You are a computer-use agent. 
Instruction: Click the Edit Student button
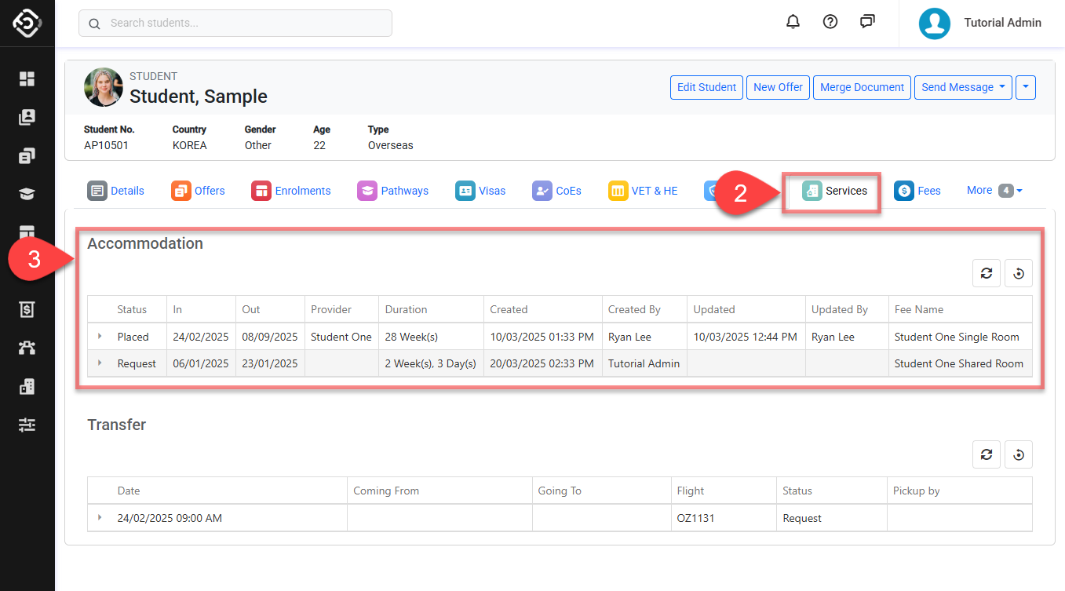[x=706, y=87]
